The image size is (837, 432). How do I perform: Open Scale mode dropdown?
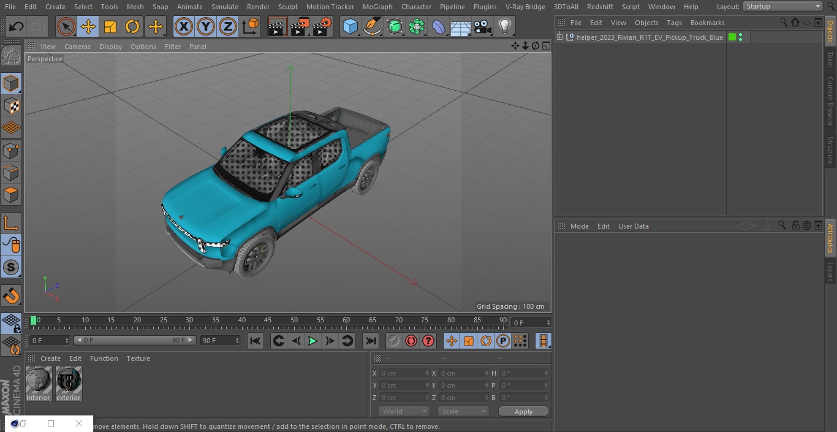tap(463, 411)
